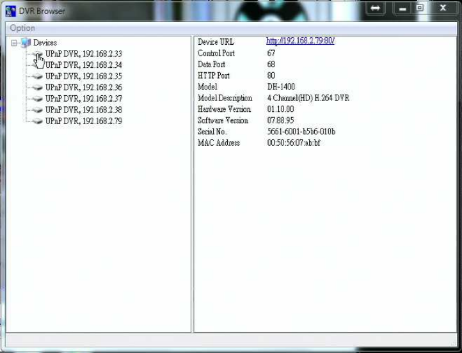Click the Data Port label
Viewport: 462px width, 353px height.
[212, 65]
